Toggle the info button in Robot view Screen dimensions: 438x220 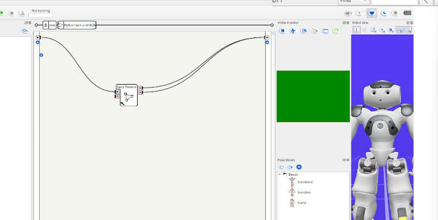[x=356, y=30]
